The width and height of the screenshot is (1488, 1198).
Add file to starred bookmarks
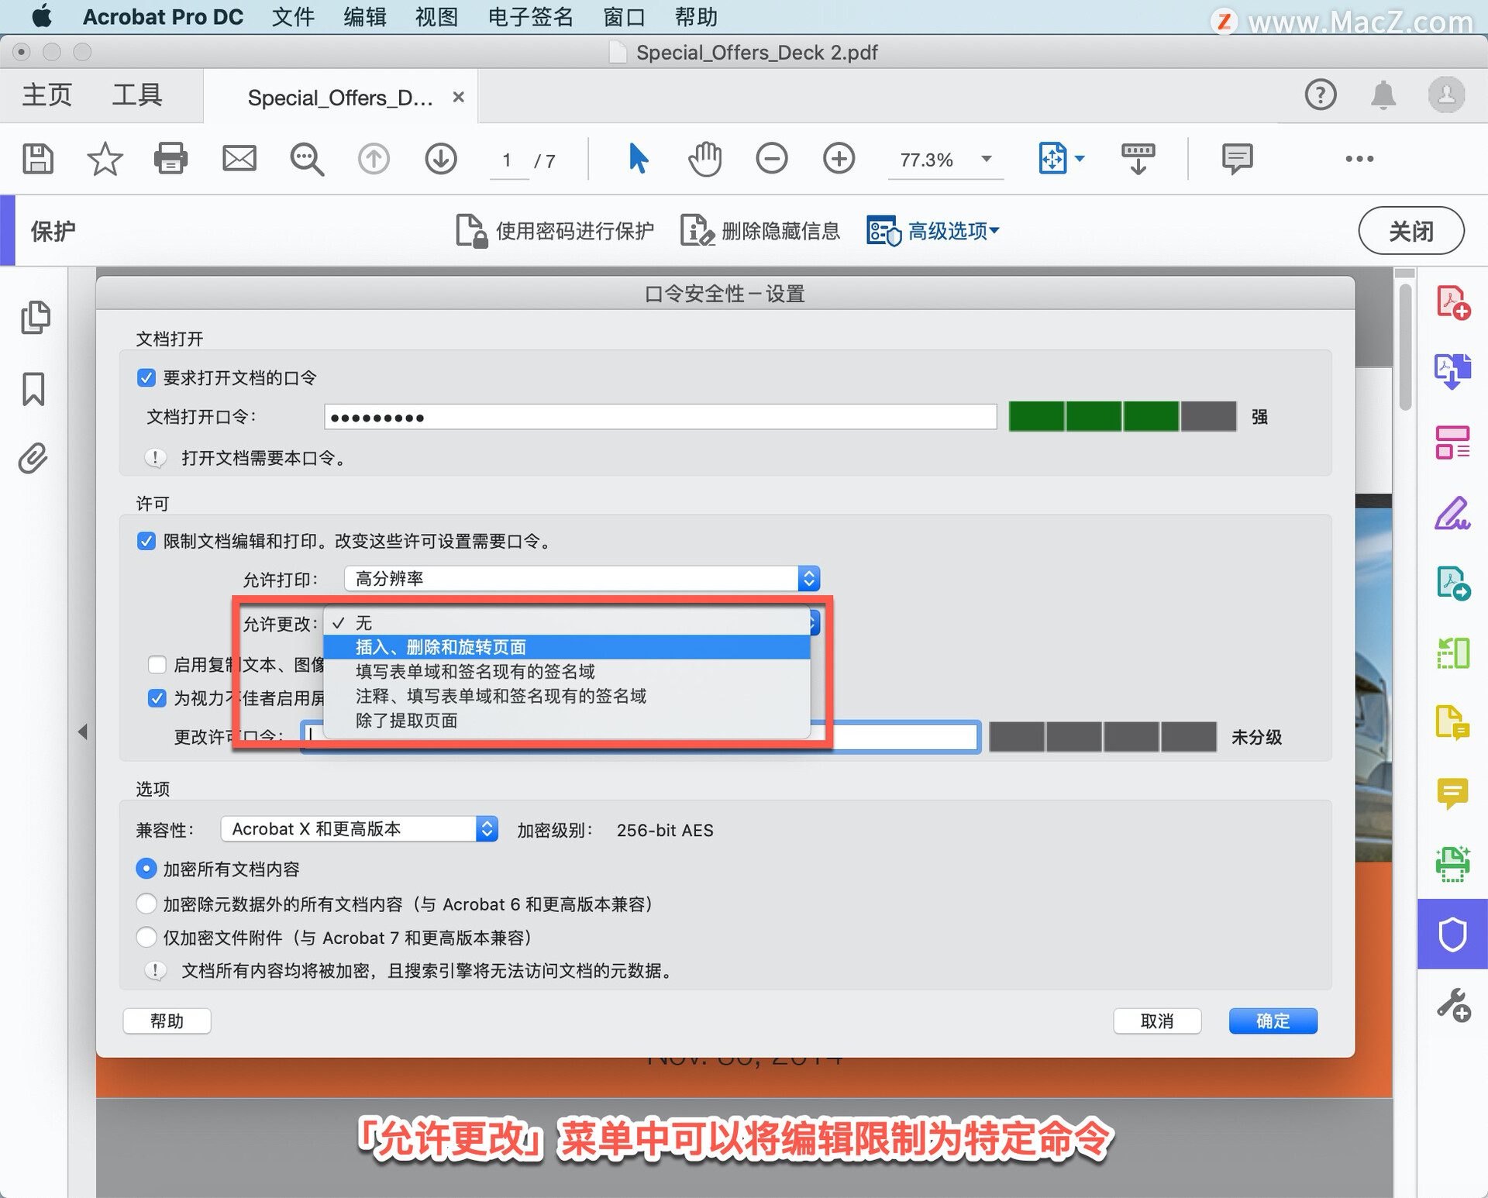(x=105, y=159)
